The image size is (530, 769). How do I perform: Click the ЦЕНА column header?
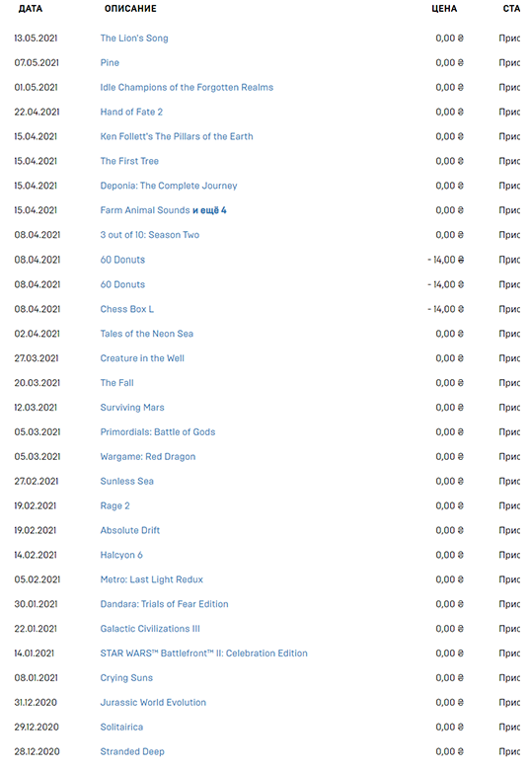pos(444,8)
